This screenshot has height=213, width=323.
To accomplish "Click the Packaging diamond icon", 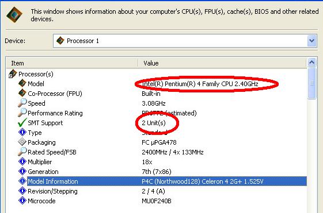I will click(22, 142).
